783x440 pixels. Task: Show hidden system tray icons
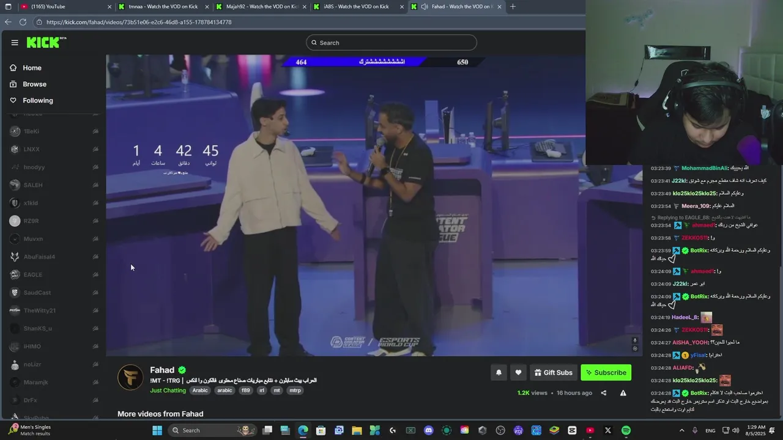[x=682, y=430]
